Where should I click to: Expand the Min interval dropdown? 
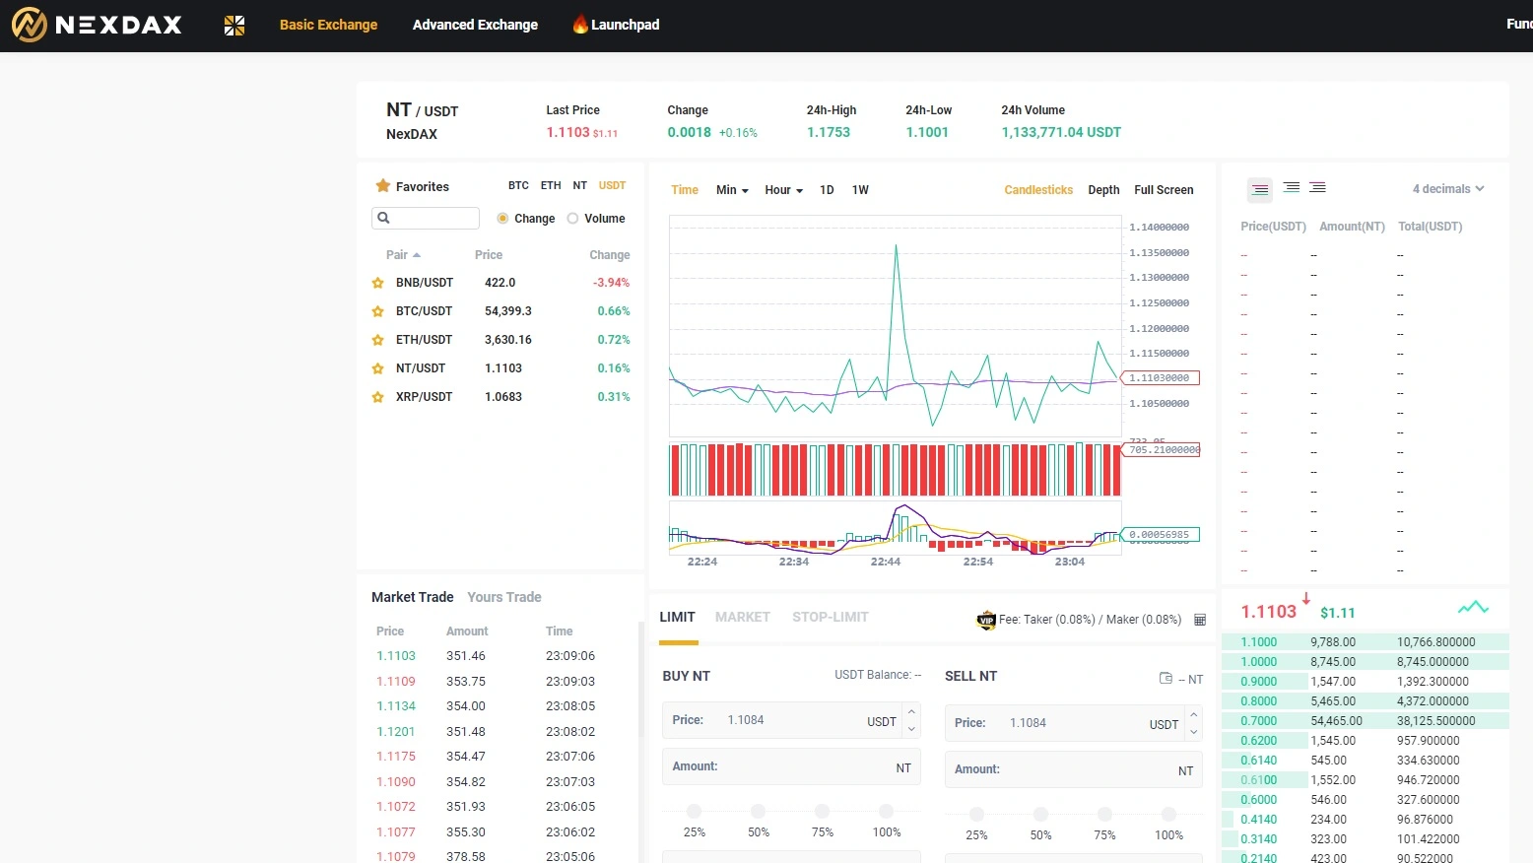pos(732,190)
